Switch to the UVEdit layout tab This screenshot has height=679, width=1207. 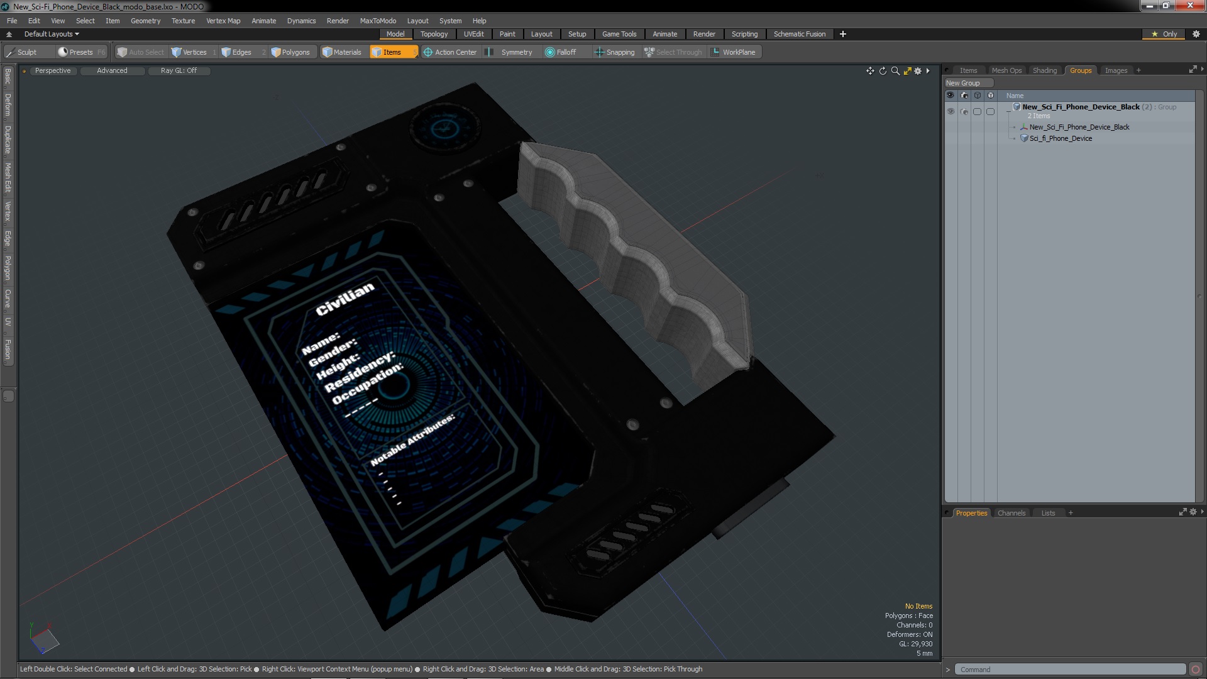click(473, 34)
